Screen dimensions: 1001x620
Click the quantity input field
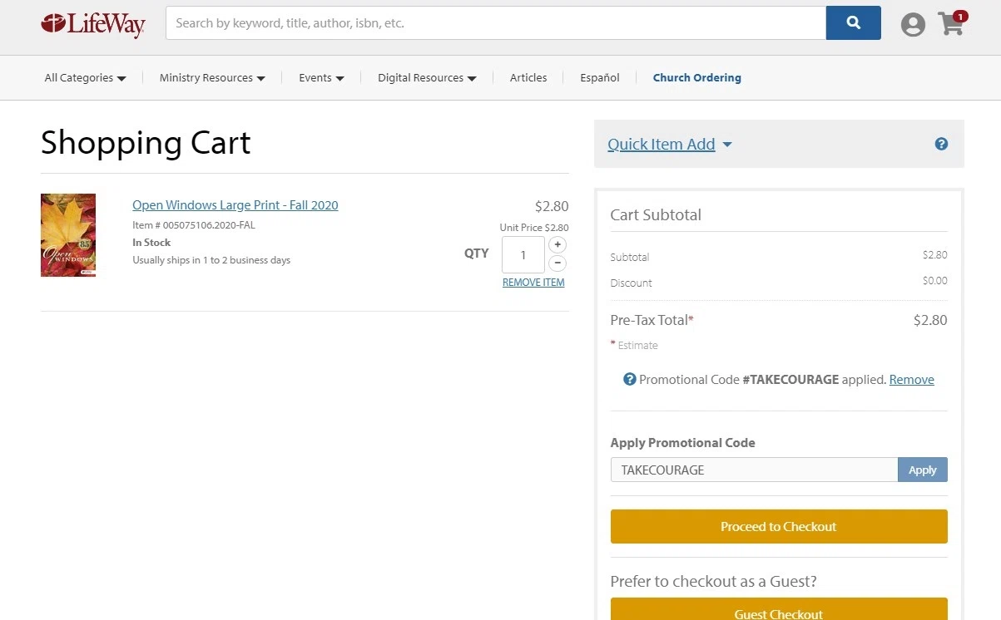point(523,254)
